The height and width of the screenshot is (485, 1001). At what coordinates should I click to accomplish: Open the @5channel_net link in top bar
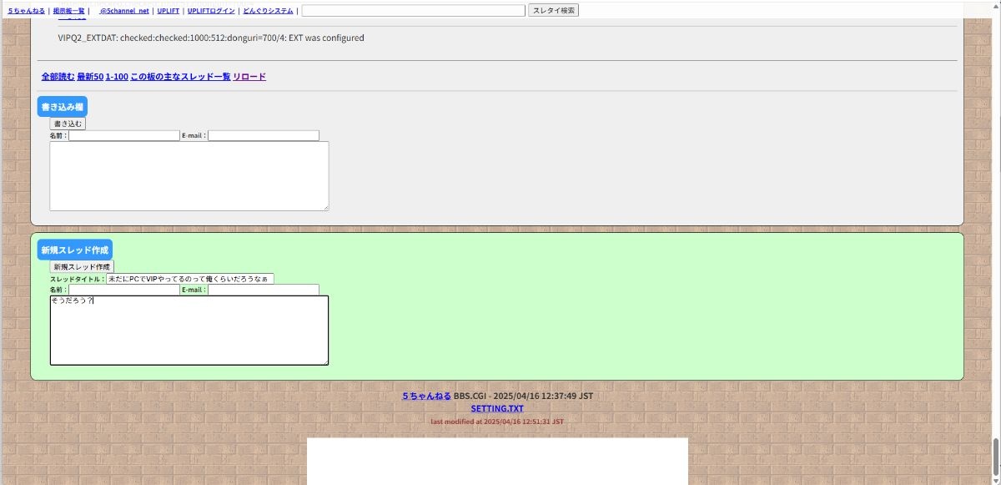123,11
